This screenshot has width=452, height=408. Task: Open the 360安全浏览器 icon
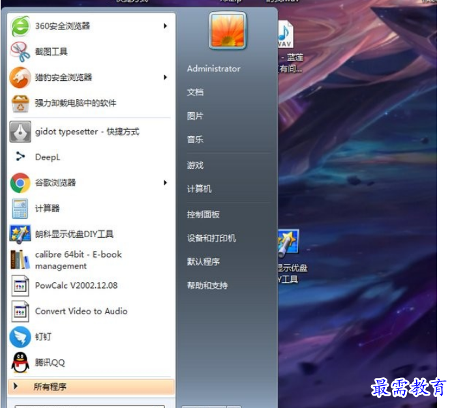click(20, 26)
